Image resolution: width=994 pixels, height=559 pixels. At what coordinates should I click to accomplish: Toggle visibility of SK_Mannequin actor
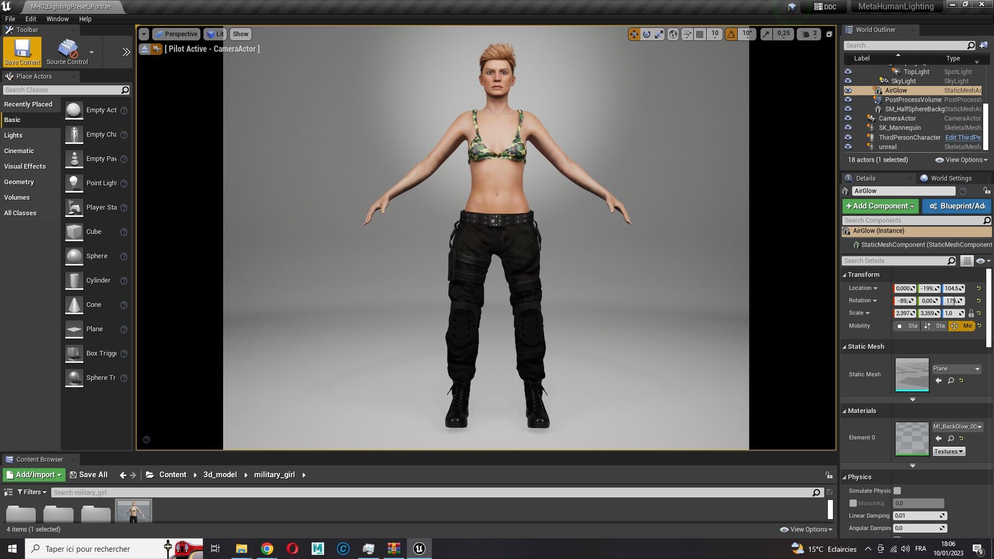click(x=848, y=128)
